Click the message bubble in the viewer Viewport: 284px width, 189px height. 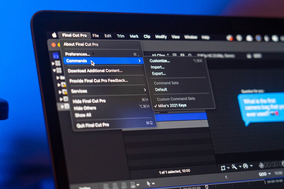tap(262, 109)
